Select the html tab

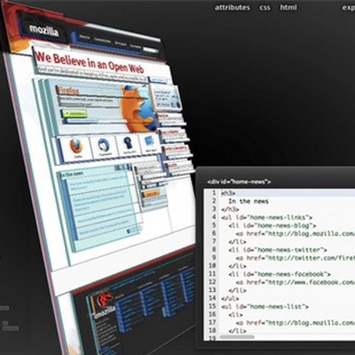click(288, 7)
